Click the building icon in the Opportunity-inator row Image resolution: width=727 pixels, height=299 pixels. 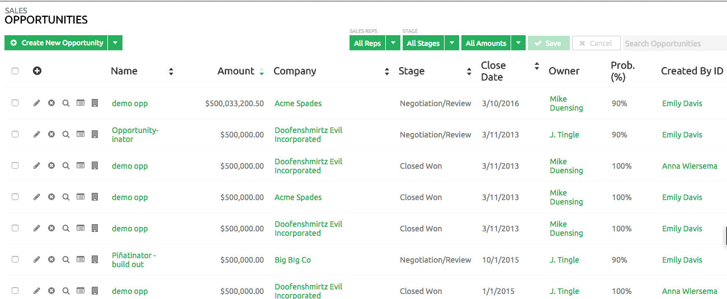[95, 135]
